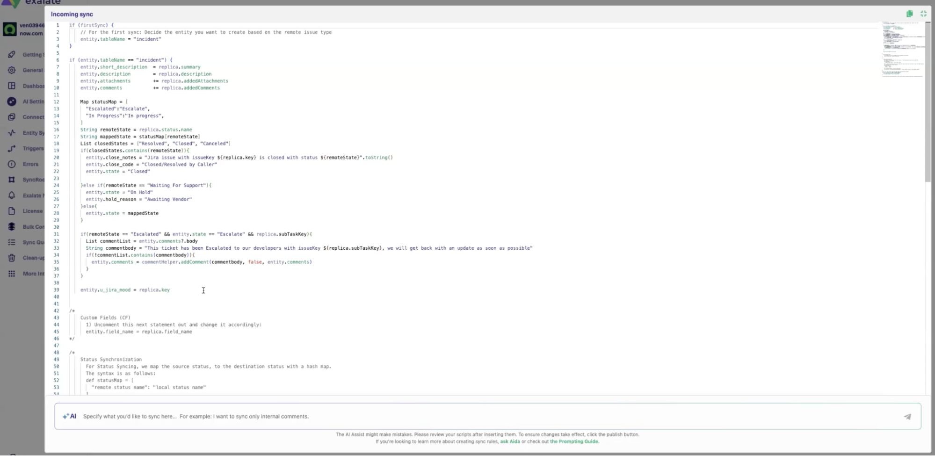Viewport: 935px width, 456px height.
Task: Open the Clean-up menu label
Action: (x=34, y=258)
